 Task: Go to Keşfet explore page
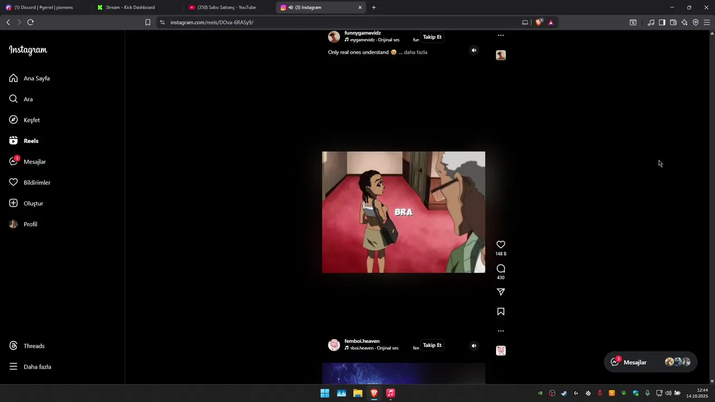tap(25, 120)
